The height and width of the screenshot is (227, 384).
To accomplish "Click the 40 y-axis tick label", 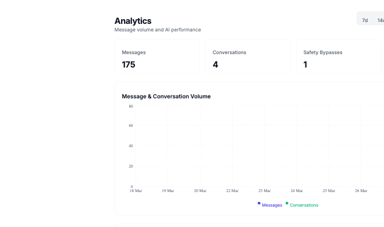I will click(131, 146).
